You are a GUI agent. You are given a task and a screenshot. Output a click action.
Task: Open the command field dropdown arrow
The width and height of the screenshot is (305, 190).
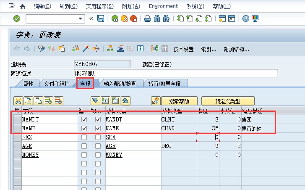[x=80, y=19]
